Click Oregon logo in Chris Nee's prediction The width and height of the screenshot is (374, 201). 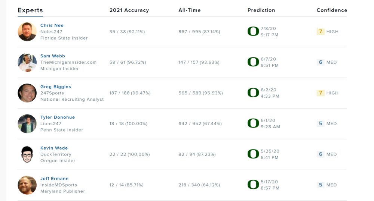point(253,32)
